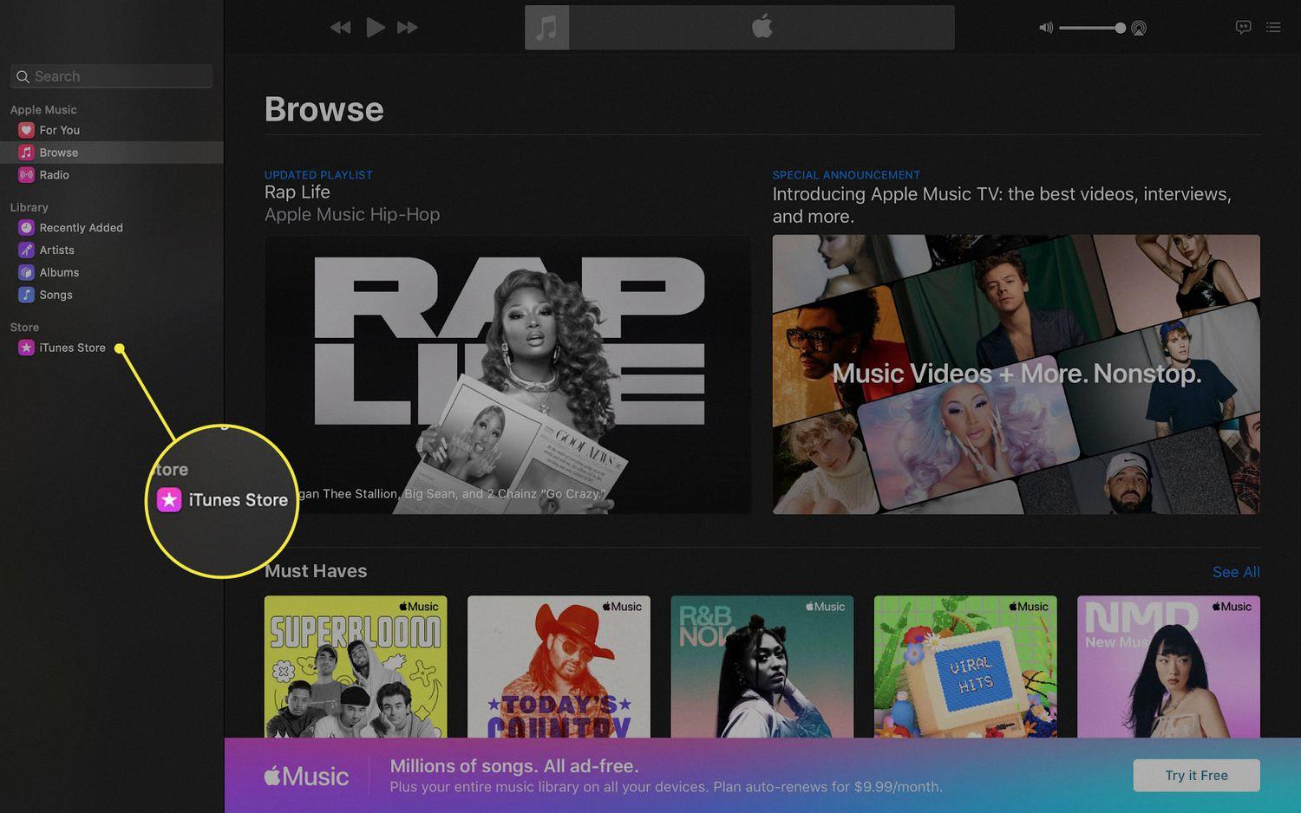Viewport: 1301px width, 813px height.
Task: Click Apple Music Hip-Hop curator link
Action: tap(352, 215)
